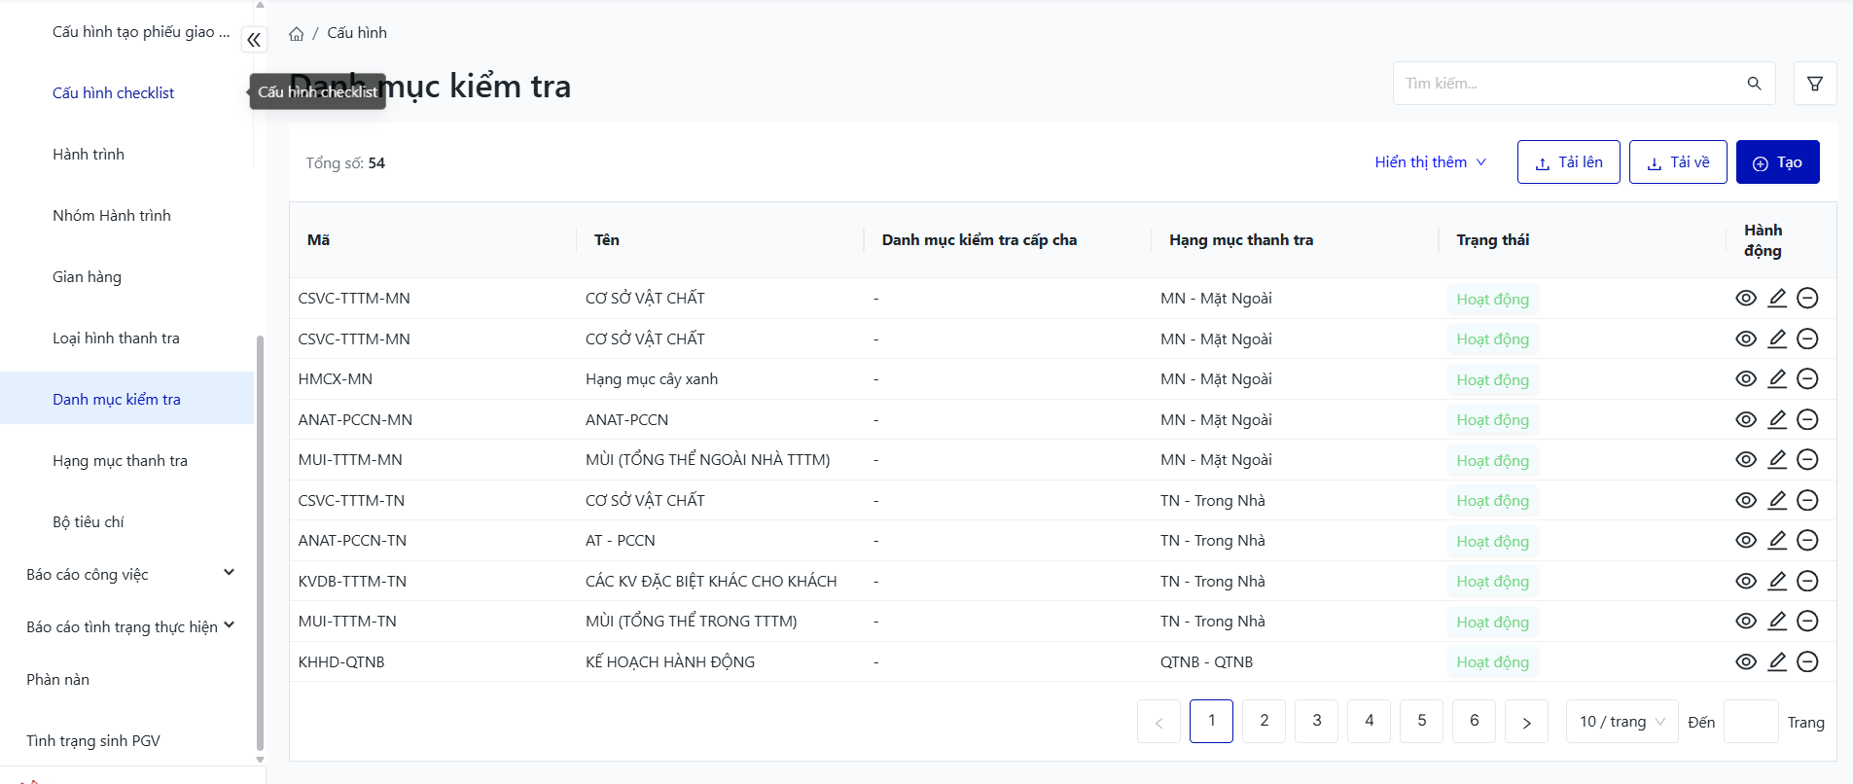Remove the MUI-TTTM-TN row using minus icon
This screenshot has height=784, width=1853.
point(1807,622)
